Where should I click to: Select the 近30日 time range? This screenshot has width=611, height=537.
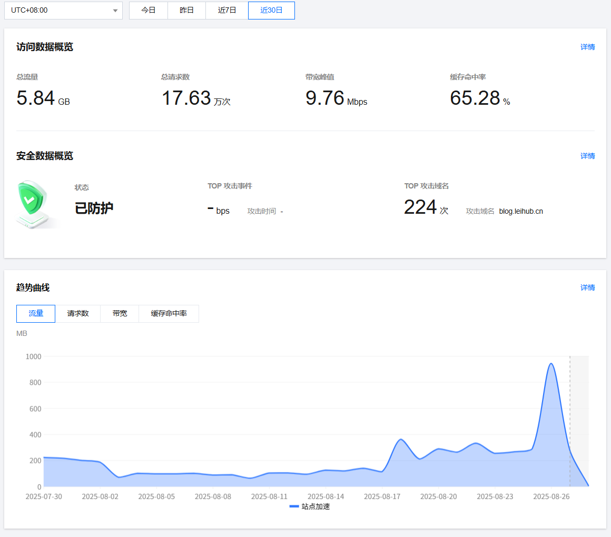point(271,11)
